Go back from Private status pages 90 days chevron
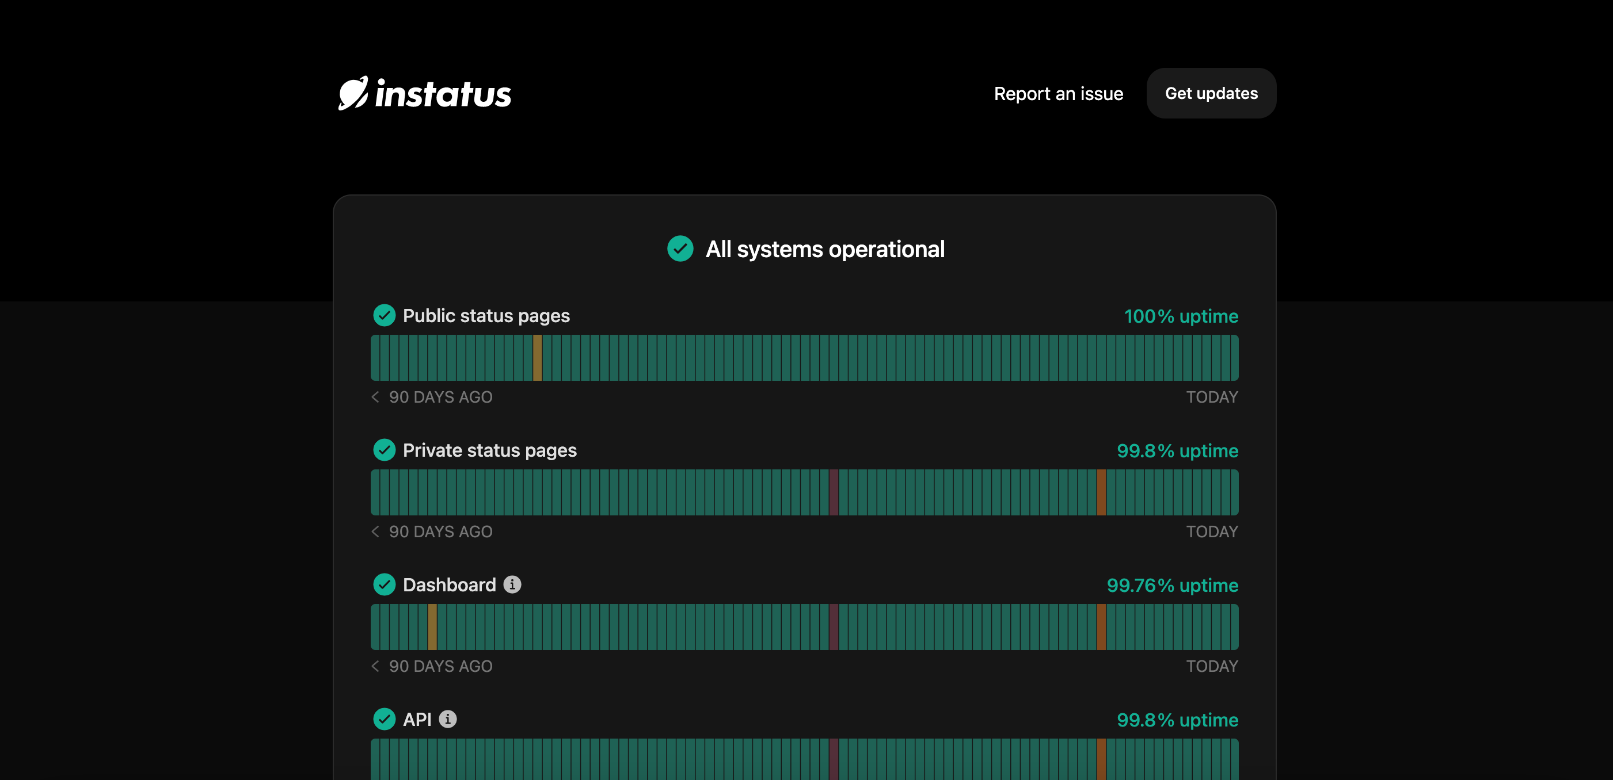 click(x=375, y=532)
